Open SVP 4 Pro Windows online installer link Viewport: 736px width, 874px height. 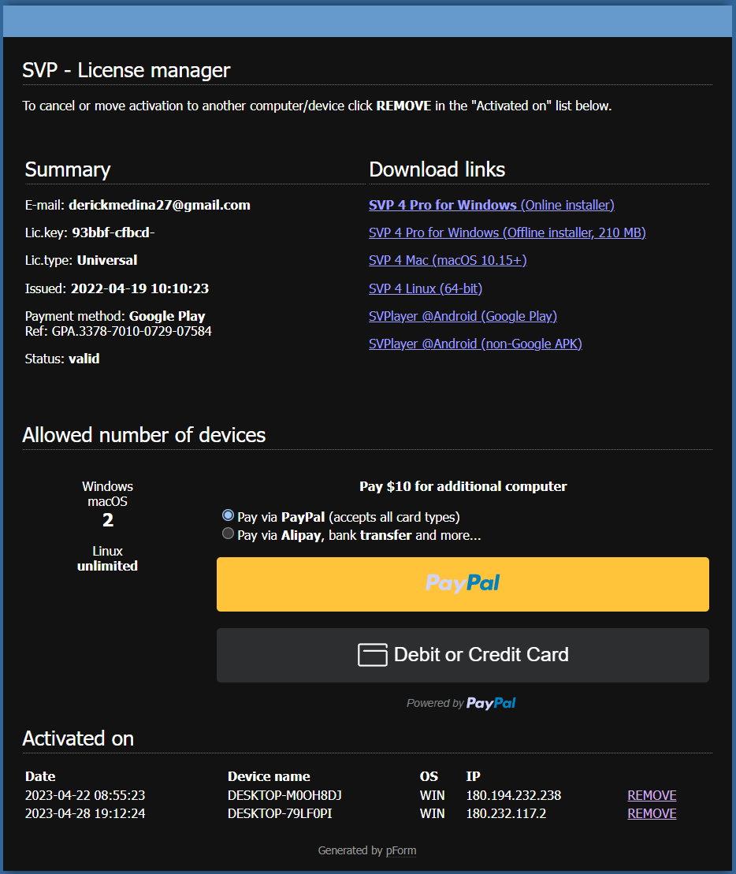pyautogui.click(x=491, y=205)
